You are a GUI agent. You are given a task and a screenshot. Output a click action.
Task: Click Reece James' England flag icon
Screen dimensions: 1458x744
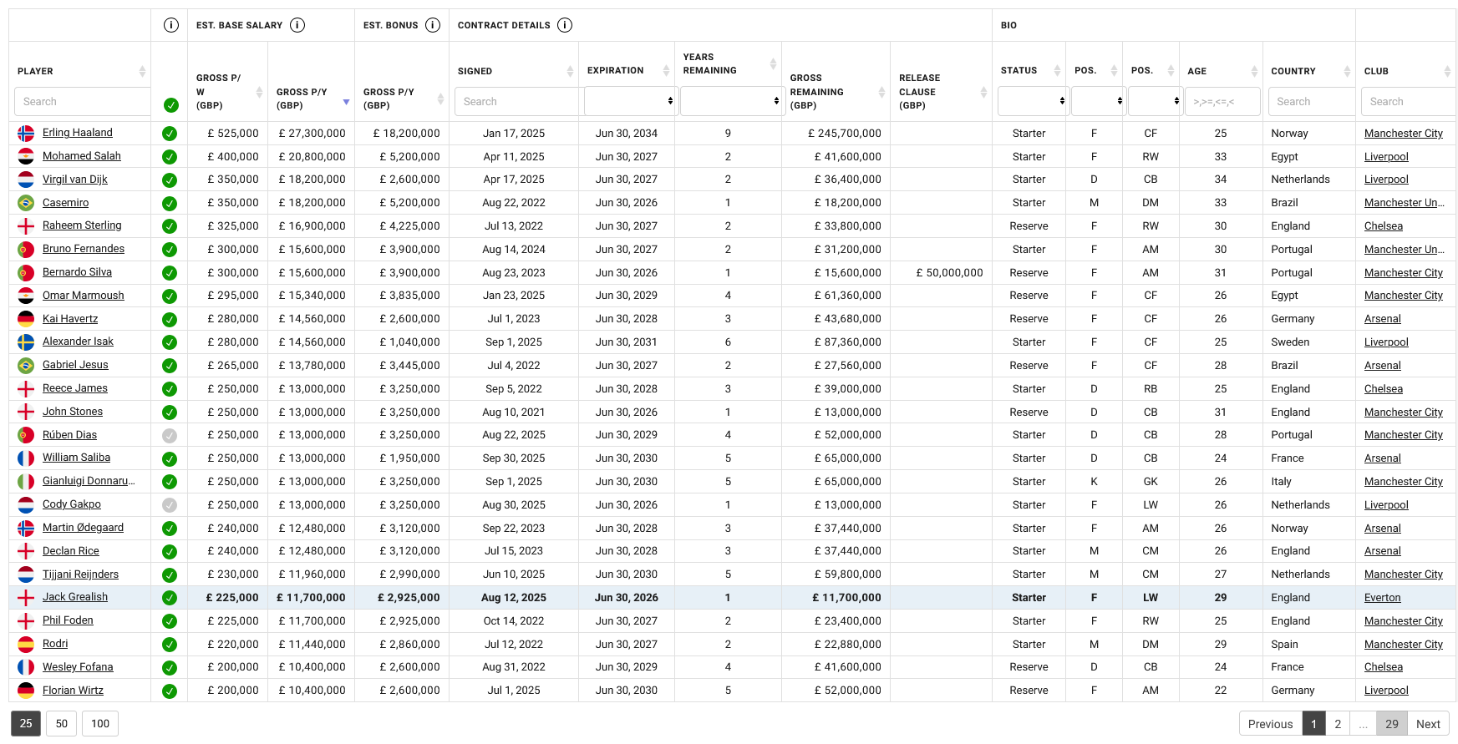pos(26,388)
